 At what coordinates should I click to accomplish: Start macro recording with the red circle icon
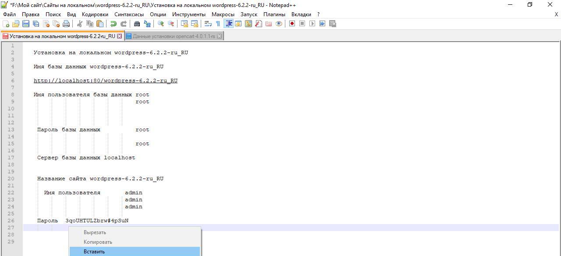tap(292, 24)
